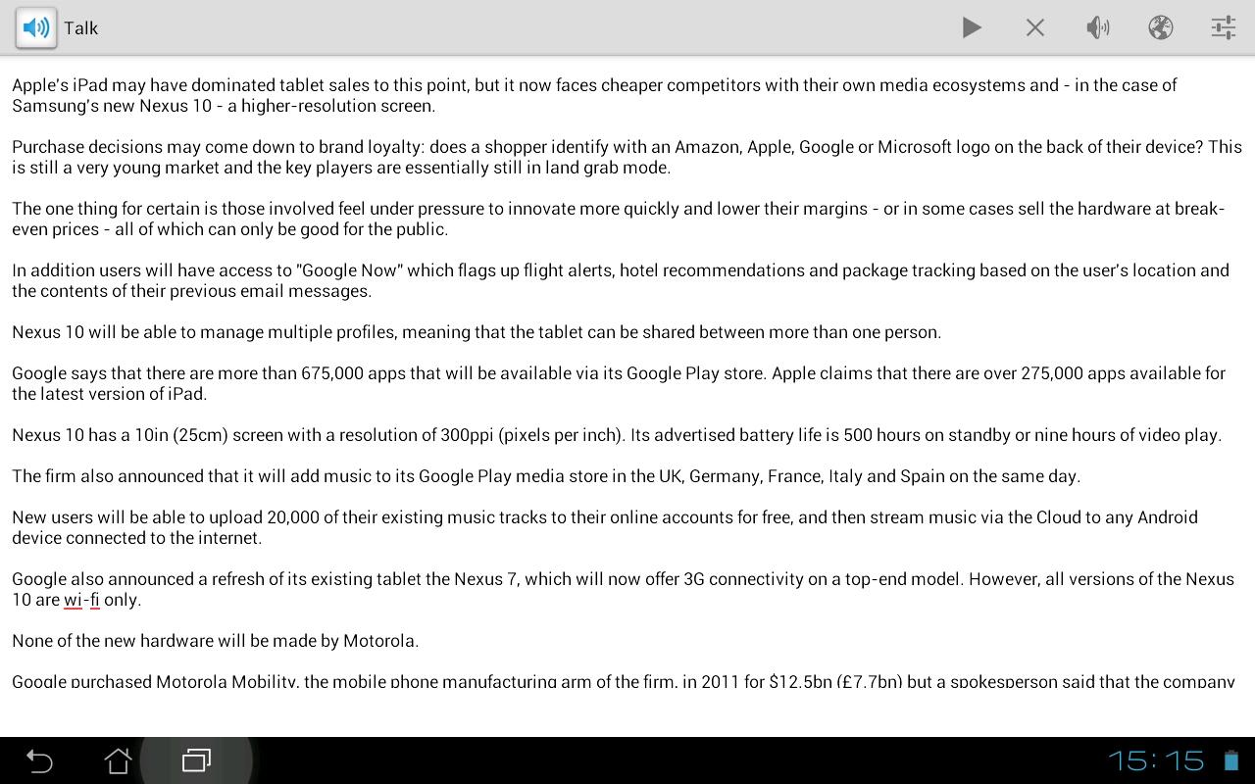Clear the text with the X icon
Image resolution: width=1255 pixels, height=784 pixels.
pos(1034,27)
